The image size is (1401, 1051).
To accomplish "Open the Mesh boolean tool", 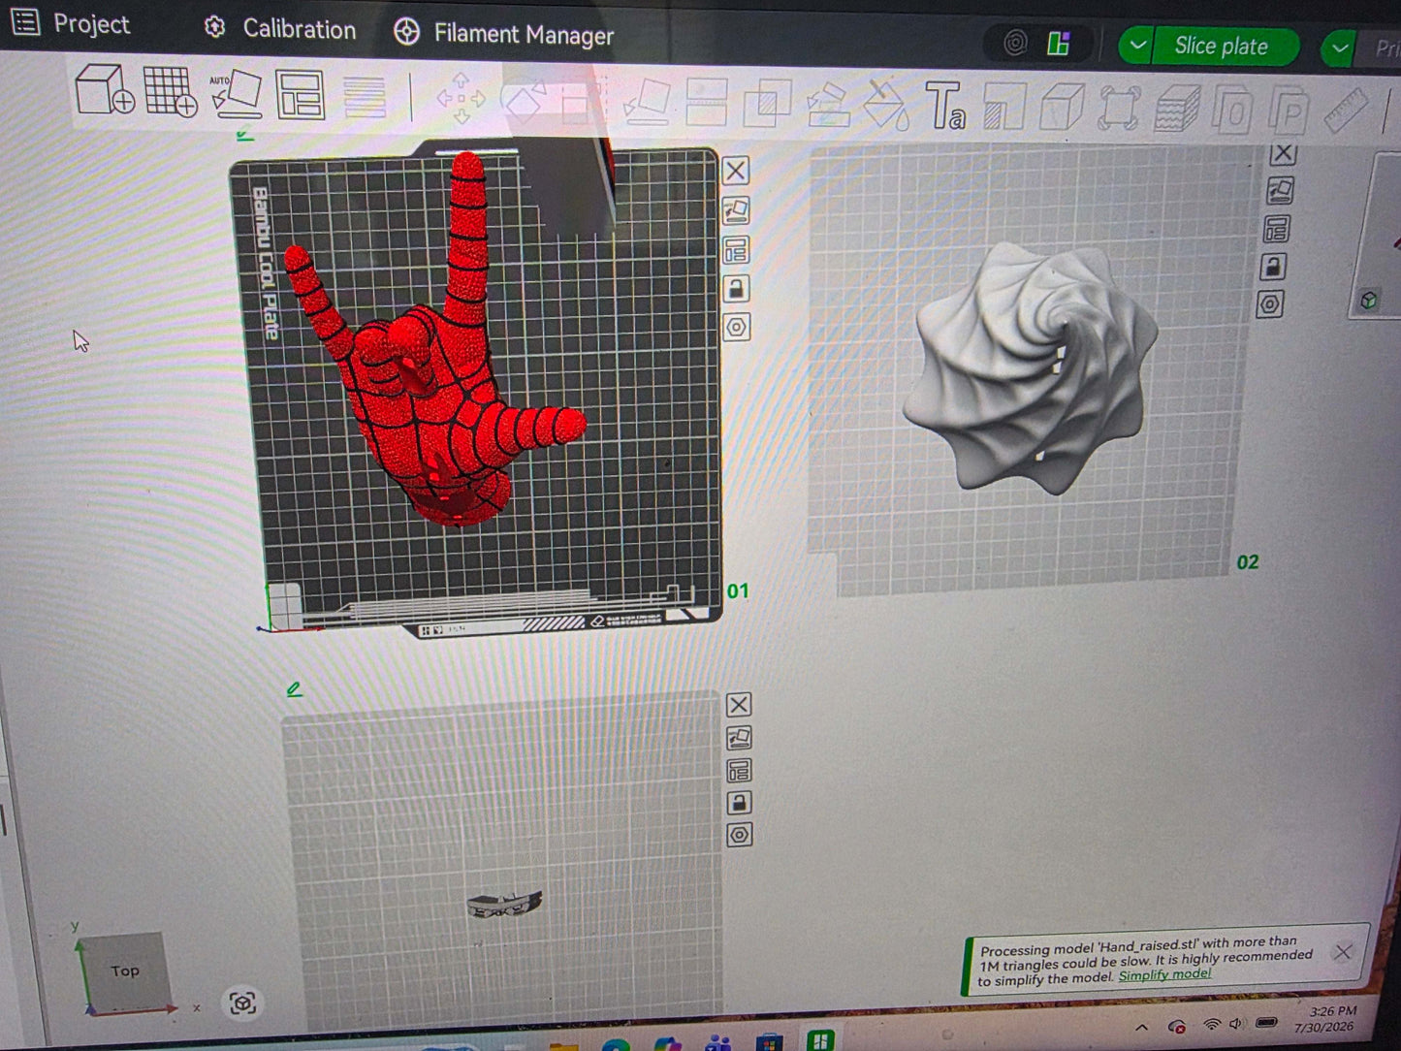I will pos(768,104).
